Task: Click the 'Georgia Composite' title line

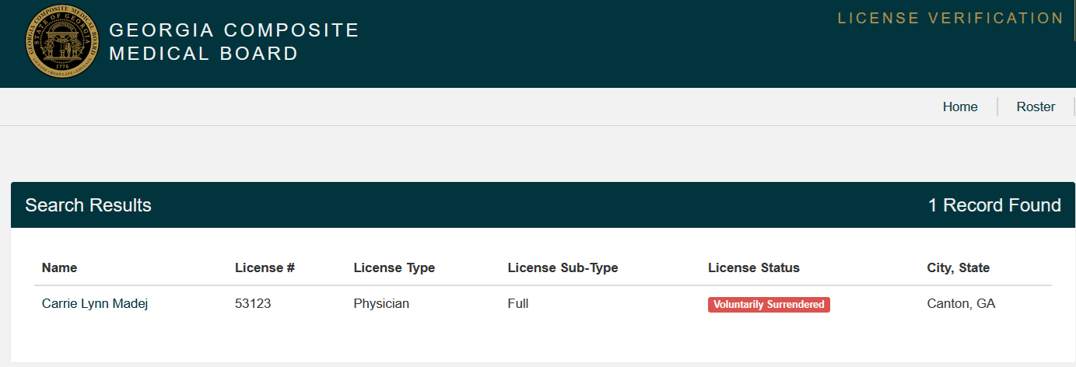Action: coord(234,30)
